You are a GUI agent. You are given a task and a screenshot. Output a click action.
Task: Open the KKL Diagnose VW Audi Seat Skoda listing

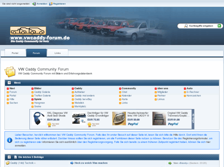tap(57, 114)
